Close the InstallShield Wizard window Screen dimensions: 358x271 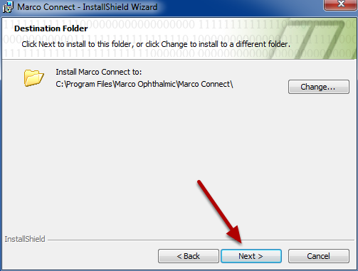click(341, 4)
